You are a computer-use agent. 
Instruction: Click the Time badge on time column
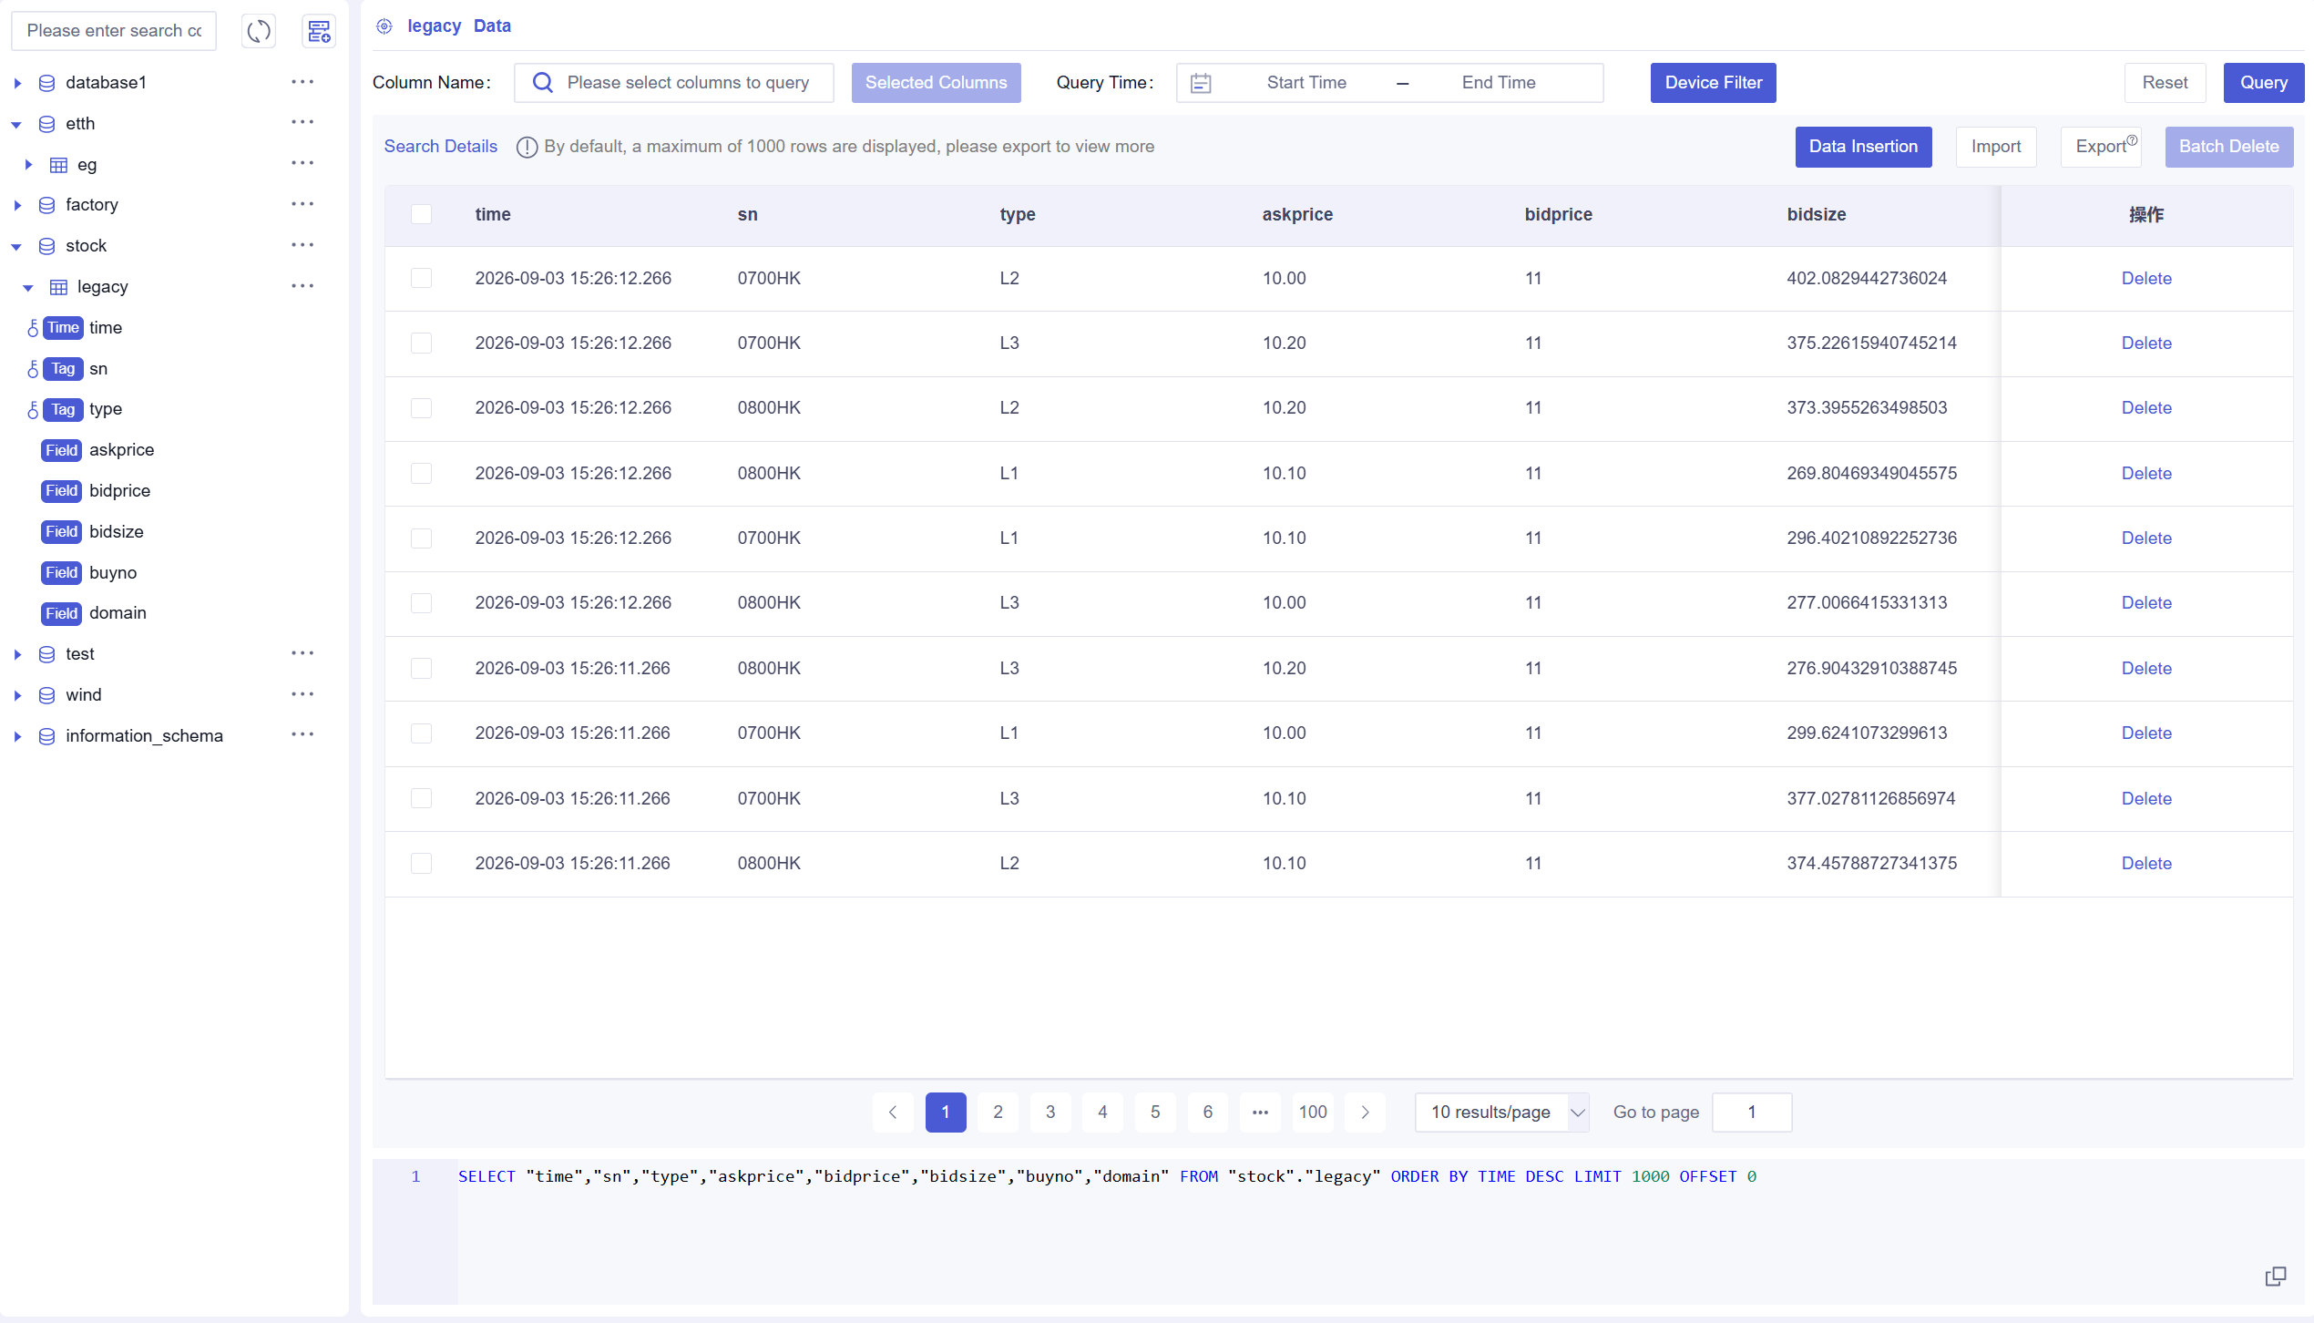coord(63,327)
